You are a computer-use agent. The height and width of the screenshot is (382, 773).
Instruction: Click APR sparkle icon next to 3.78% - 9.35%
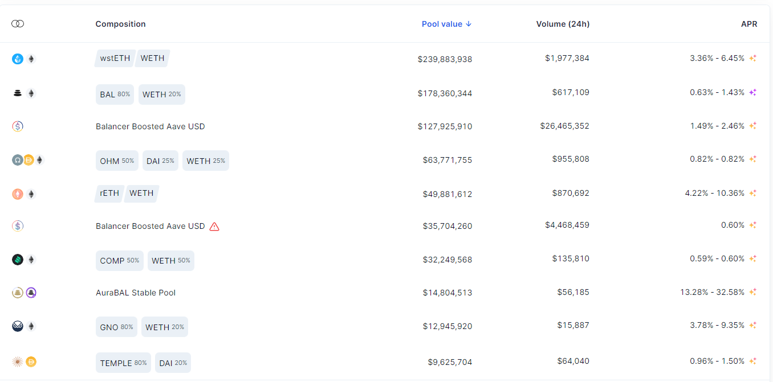753,325
